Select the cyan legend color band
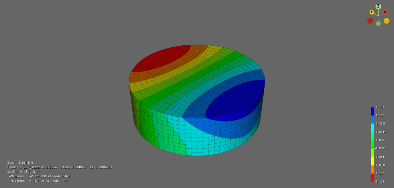 373,128
